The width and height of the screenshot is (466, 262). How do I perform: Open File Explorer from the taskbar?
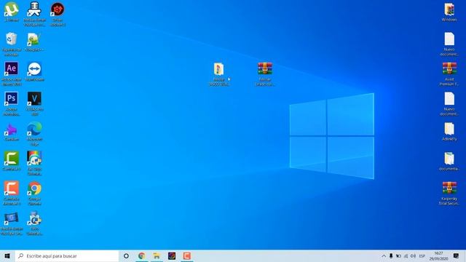point(157,255)
